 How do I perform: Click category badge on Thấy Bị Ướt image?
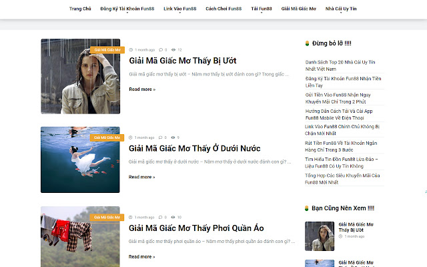click(107, 50)
